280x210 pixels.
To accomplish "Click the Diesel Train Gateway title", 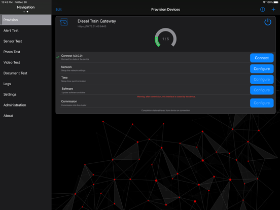I will point(96,21).
